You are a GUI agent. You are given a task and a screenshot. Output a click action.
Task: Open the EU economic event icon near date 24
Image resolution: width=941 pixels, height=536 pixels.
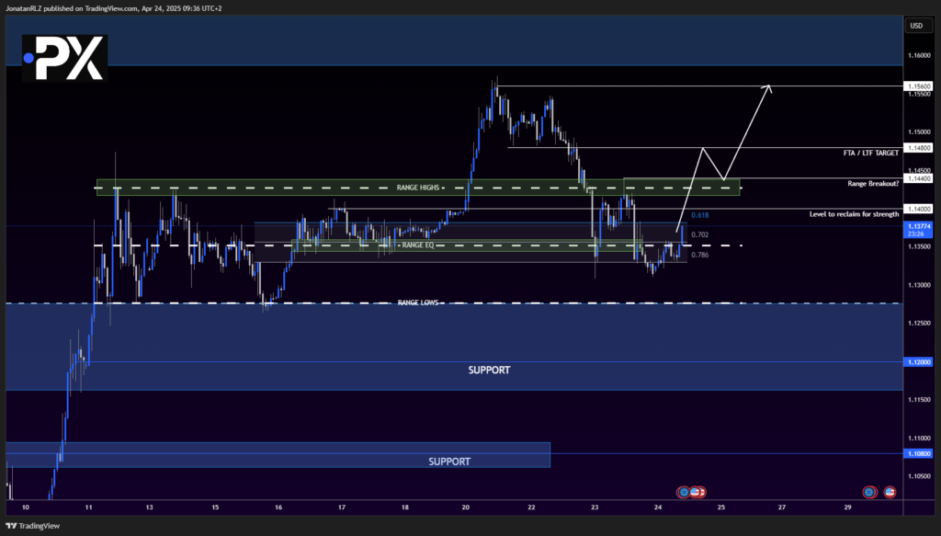[683, 493]
